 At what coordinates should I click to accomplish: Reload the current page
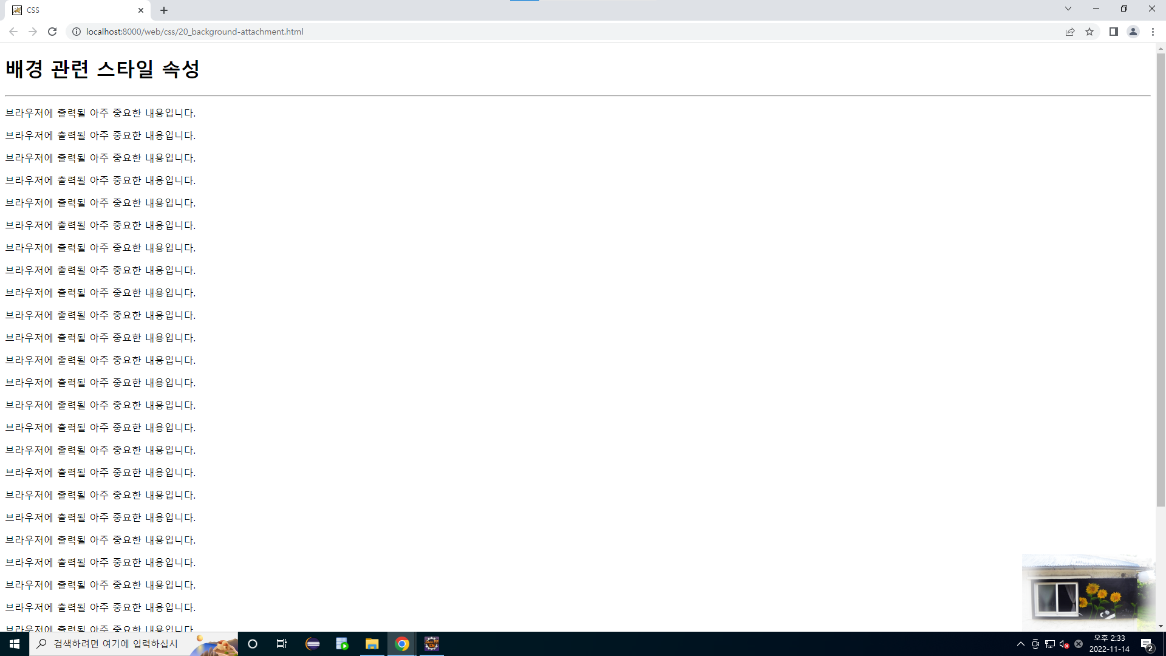(52, 32)
